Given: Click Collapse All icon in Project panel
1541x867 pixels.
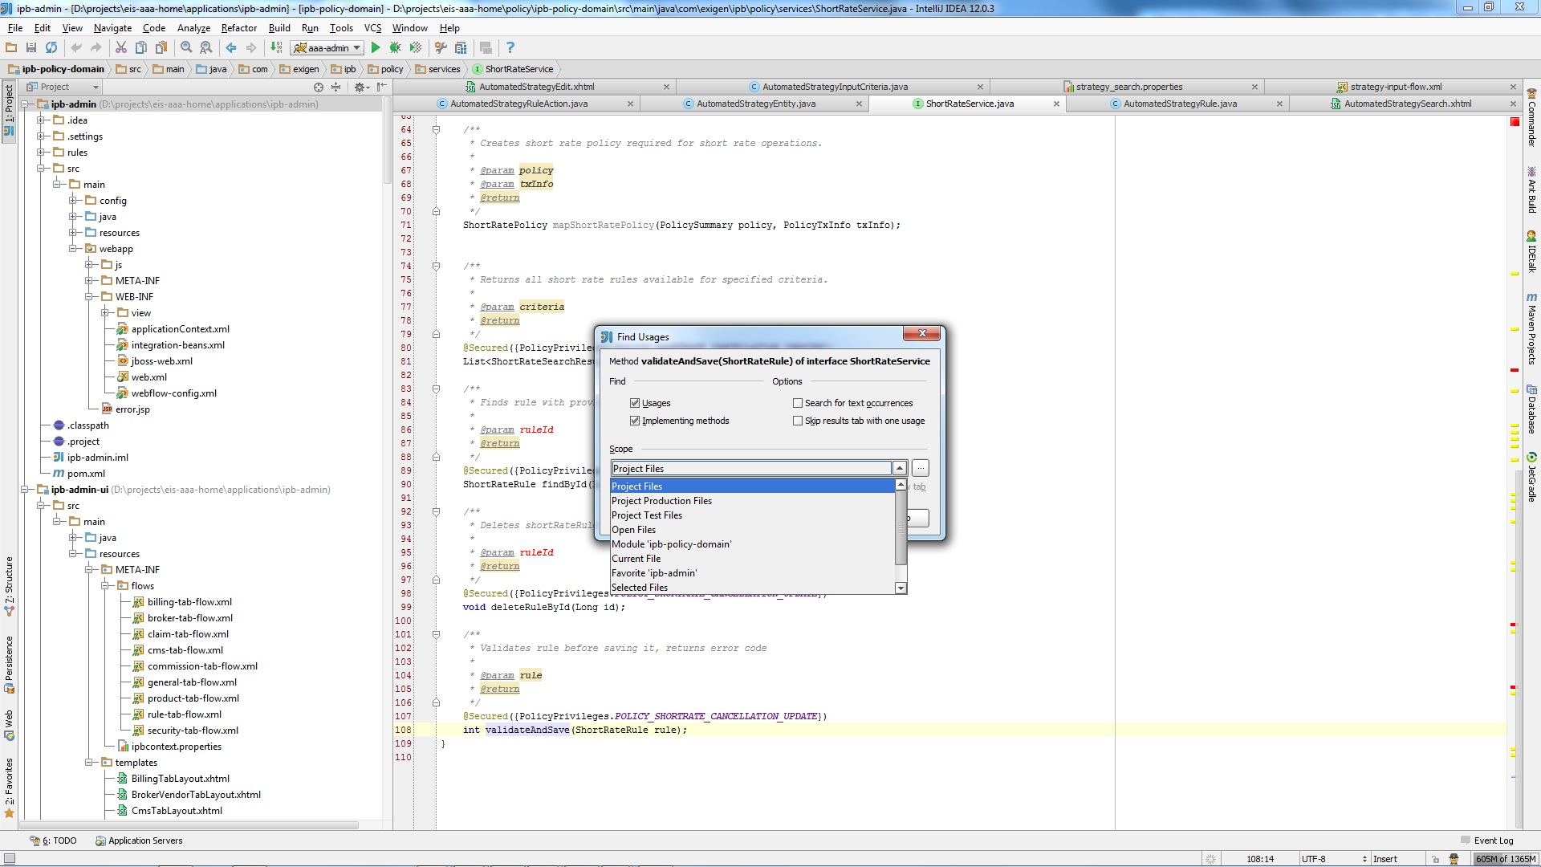Looking at the screenshot, I should [336, 87].
